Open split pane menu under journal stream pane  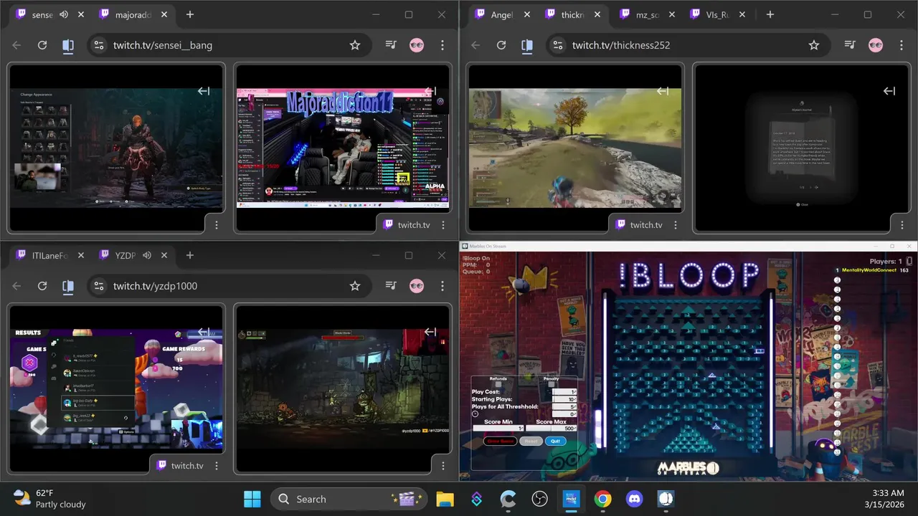(901, 225)
